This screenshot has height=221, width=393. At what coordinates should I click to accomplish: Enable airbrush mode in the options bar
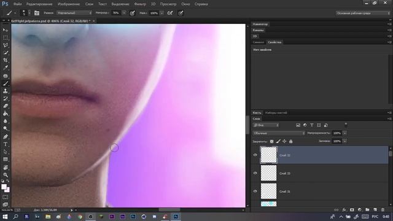pyautogui.click(x=170, y=13)
